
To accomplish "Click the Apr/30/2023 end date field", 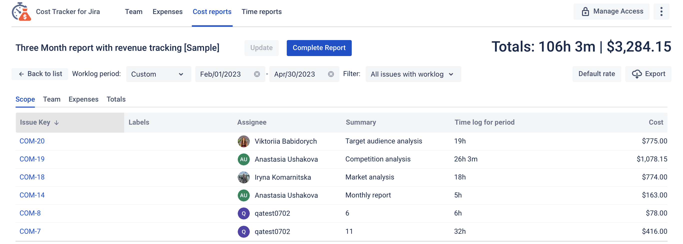I will (x=304, y=74).
